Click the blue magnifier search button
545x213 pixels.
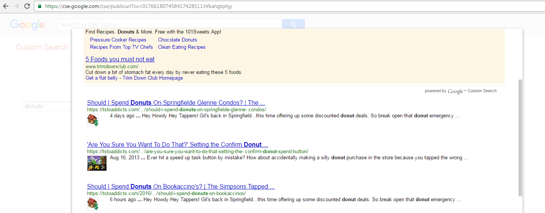[x=293, y=24]
